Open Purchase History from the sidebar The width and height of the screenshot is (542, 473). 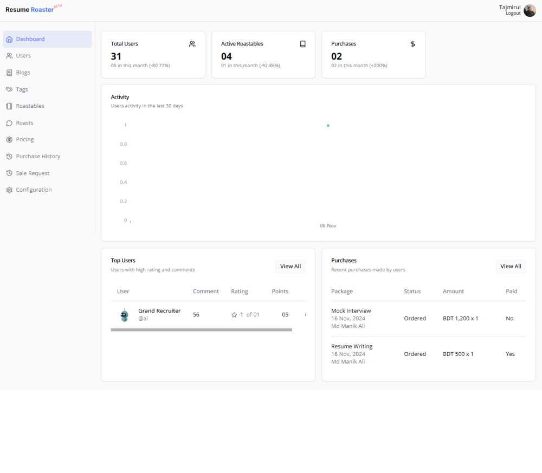tap(38, 157)
